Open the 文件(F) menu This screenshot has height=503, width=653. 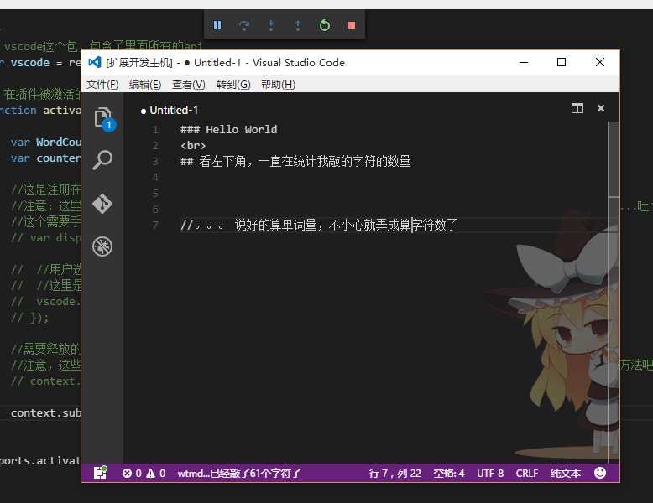pyautogui.click(x=102, y=85)
